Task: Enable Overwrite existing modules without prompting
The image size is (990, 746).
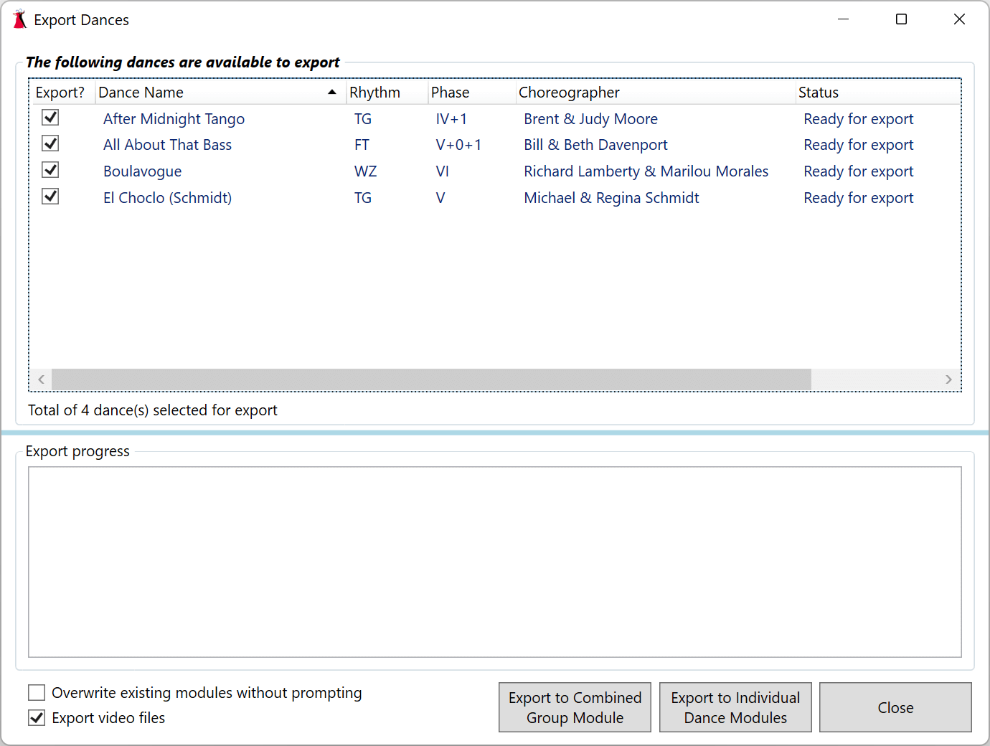Action: [37, 692]
